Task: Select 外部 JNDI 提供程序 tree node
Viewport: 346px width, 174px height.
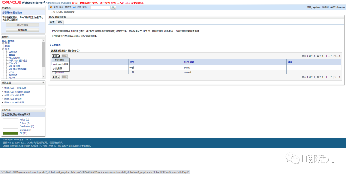Action: point(18,60)
